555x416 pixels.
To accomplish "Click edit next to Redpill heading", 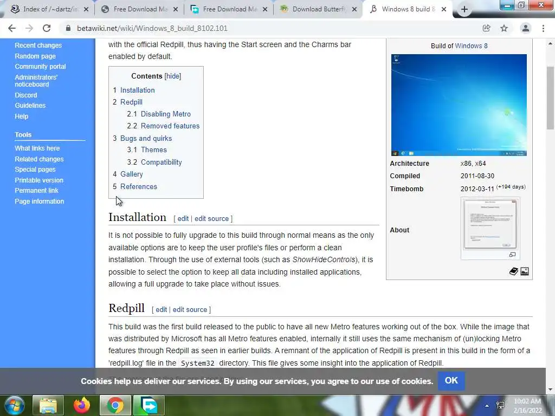I will 161,309.
